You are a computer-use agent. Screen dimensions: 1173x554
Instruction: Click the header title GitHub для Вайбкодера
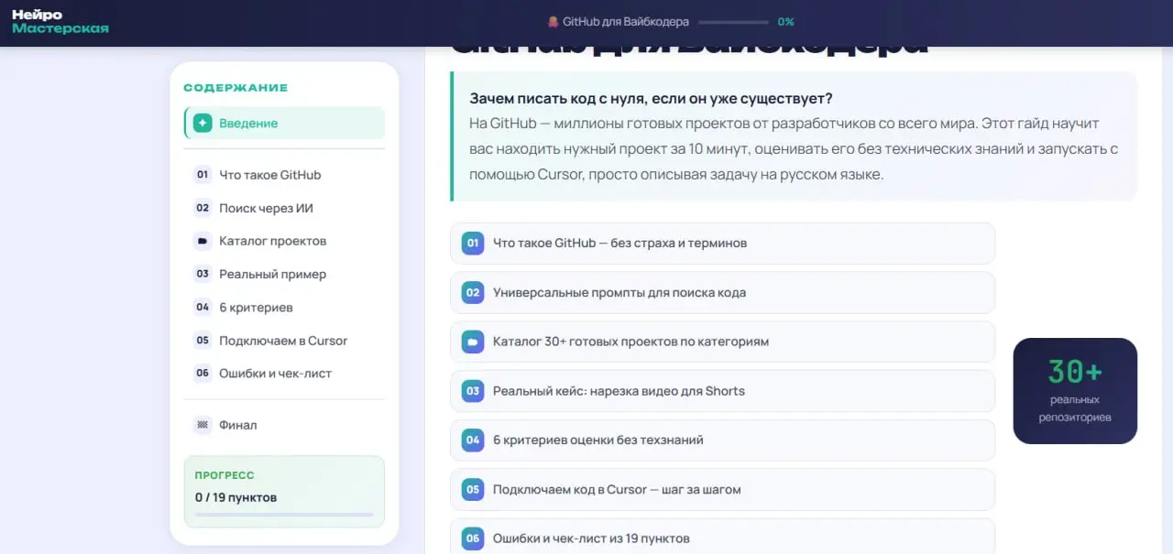[x=626, y=22]
